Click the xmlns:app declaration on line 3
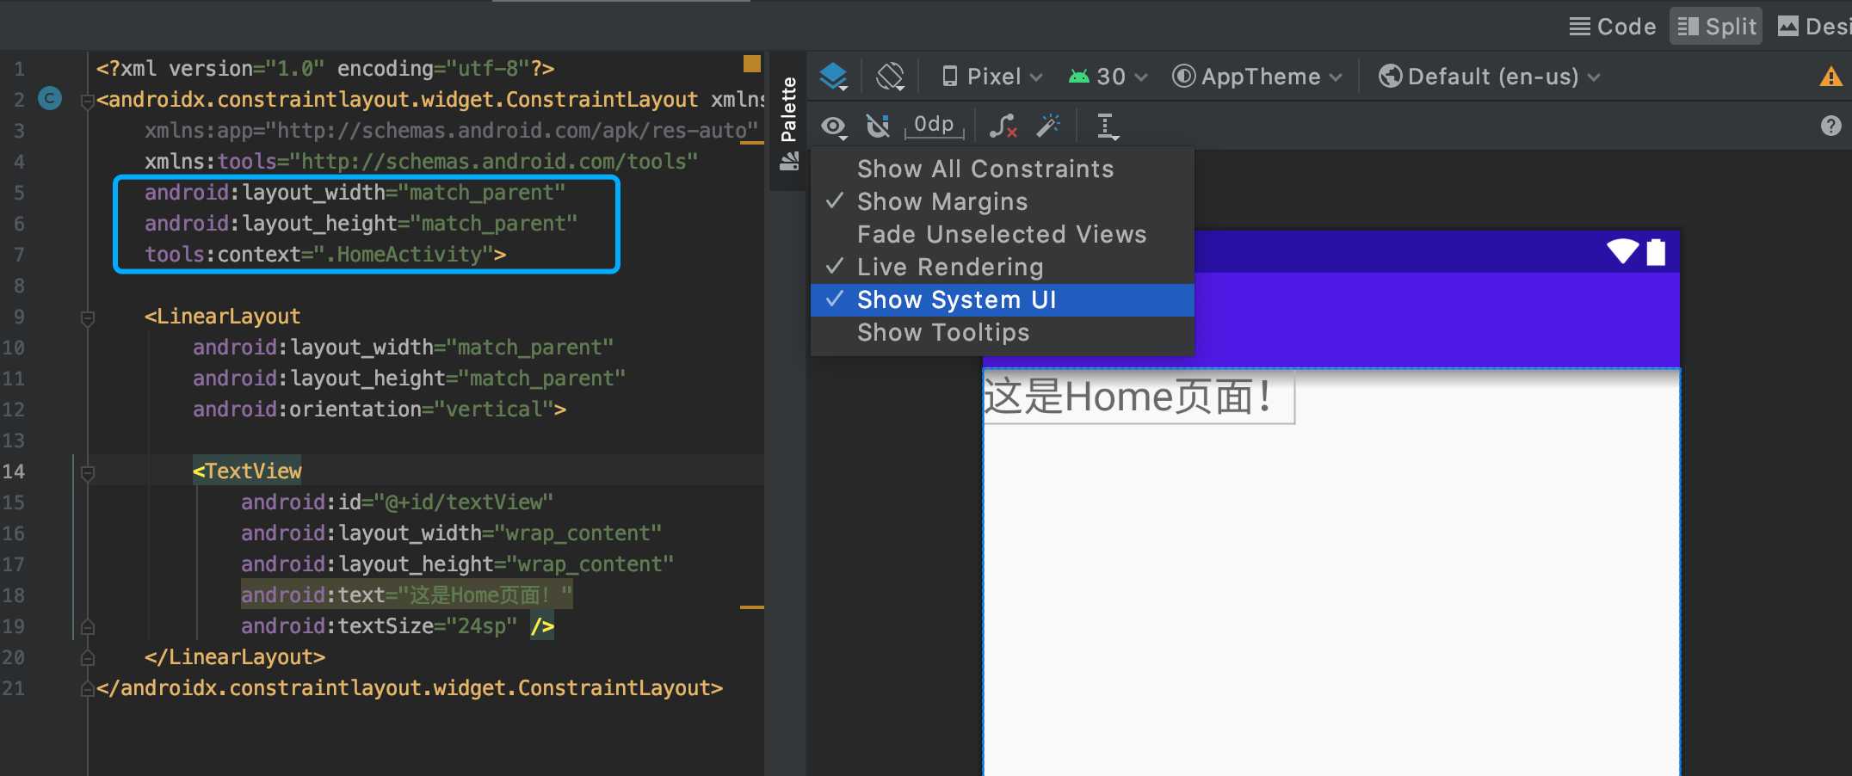 pyautogui.click(x=451, y=130)
